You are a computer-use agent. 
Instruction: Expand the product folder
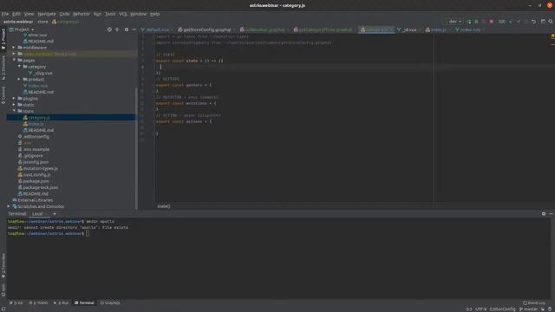pyautogui.click(x=19, y=79)
